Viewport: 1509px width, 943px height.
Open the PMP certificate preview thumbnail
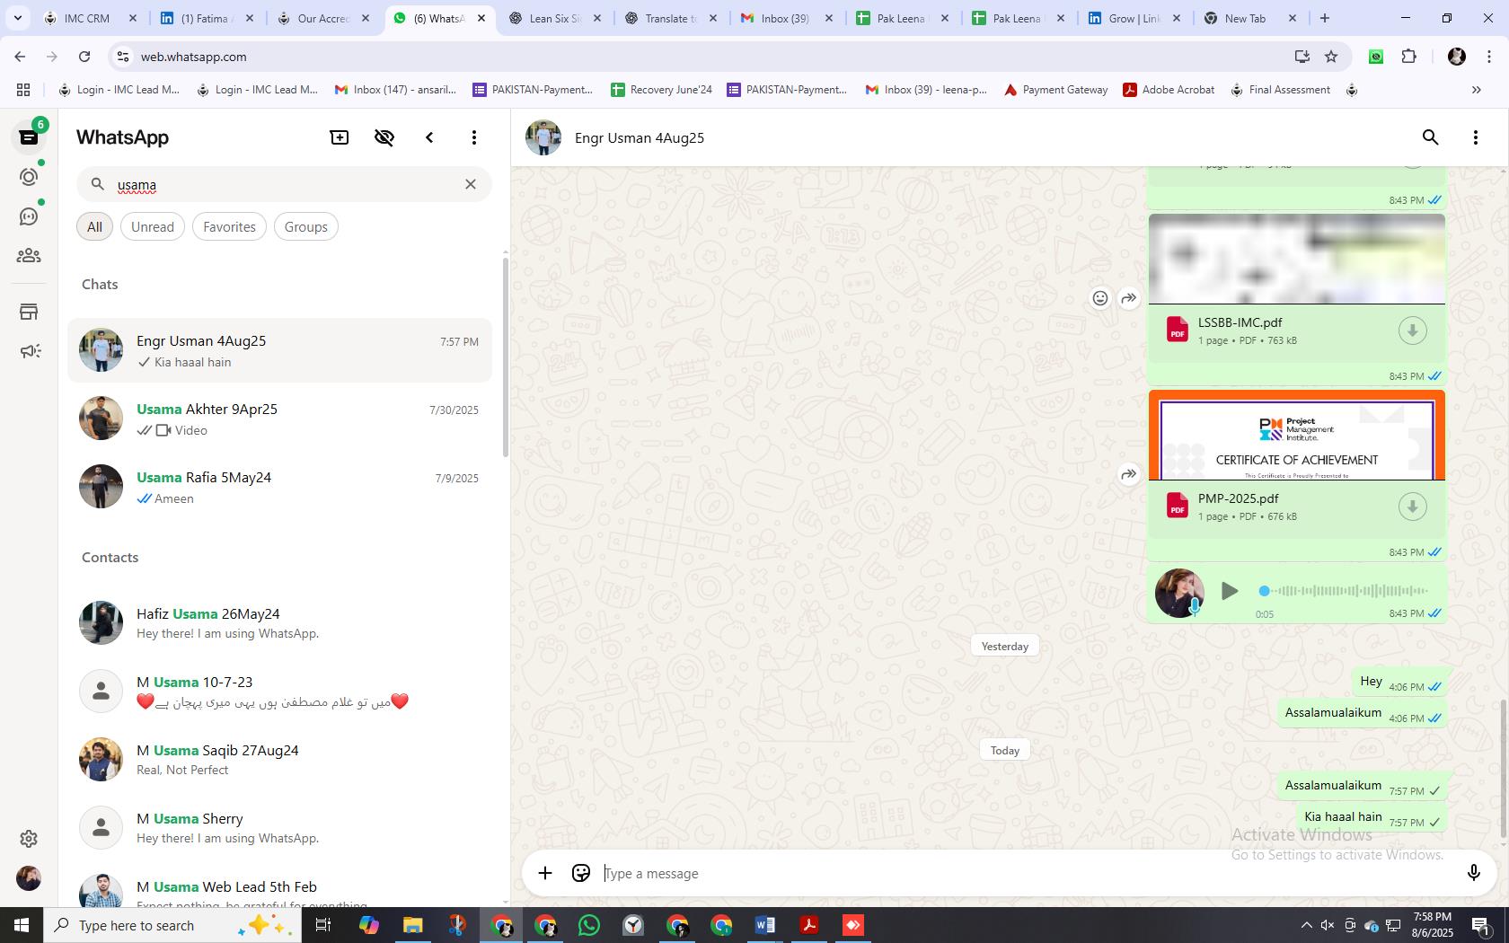pos(1297,436)
